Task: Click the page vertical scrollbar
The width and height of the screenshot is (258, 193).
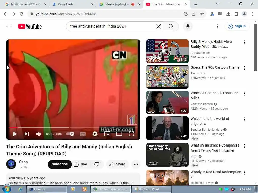Action: point(256,47)
